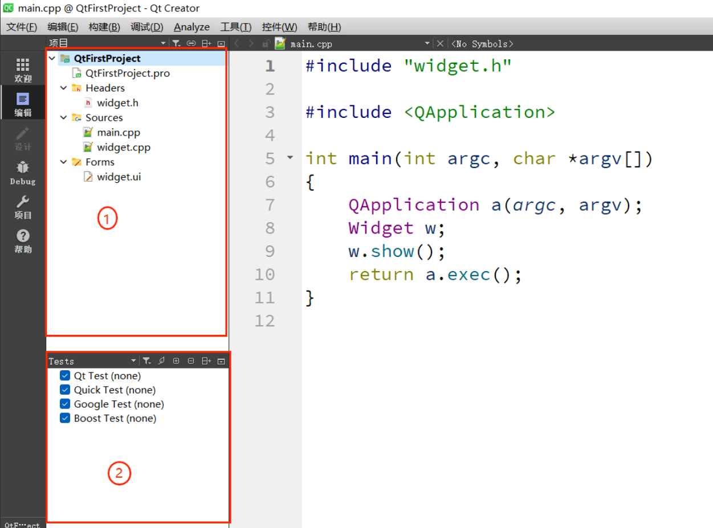The width and height of the screenshot is (713, 528).
Task: Open the 编辑 (Edit) mode in sidebar
Action: click(23, 104)
